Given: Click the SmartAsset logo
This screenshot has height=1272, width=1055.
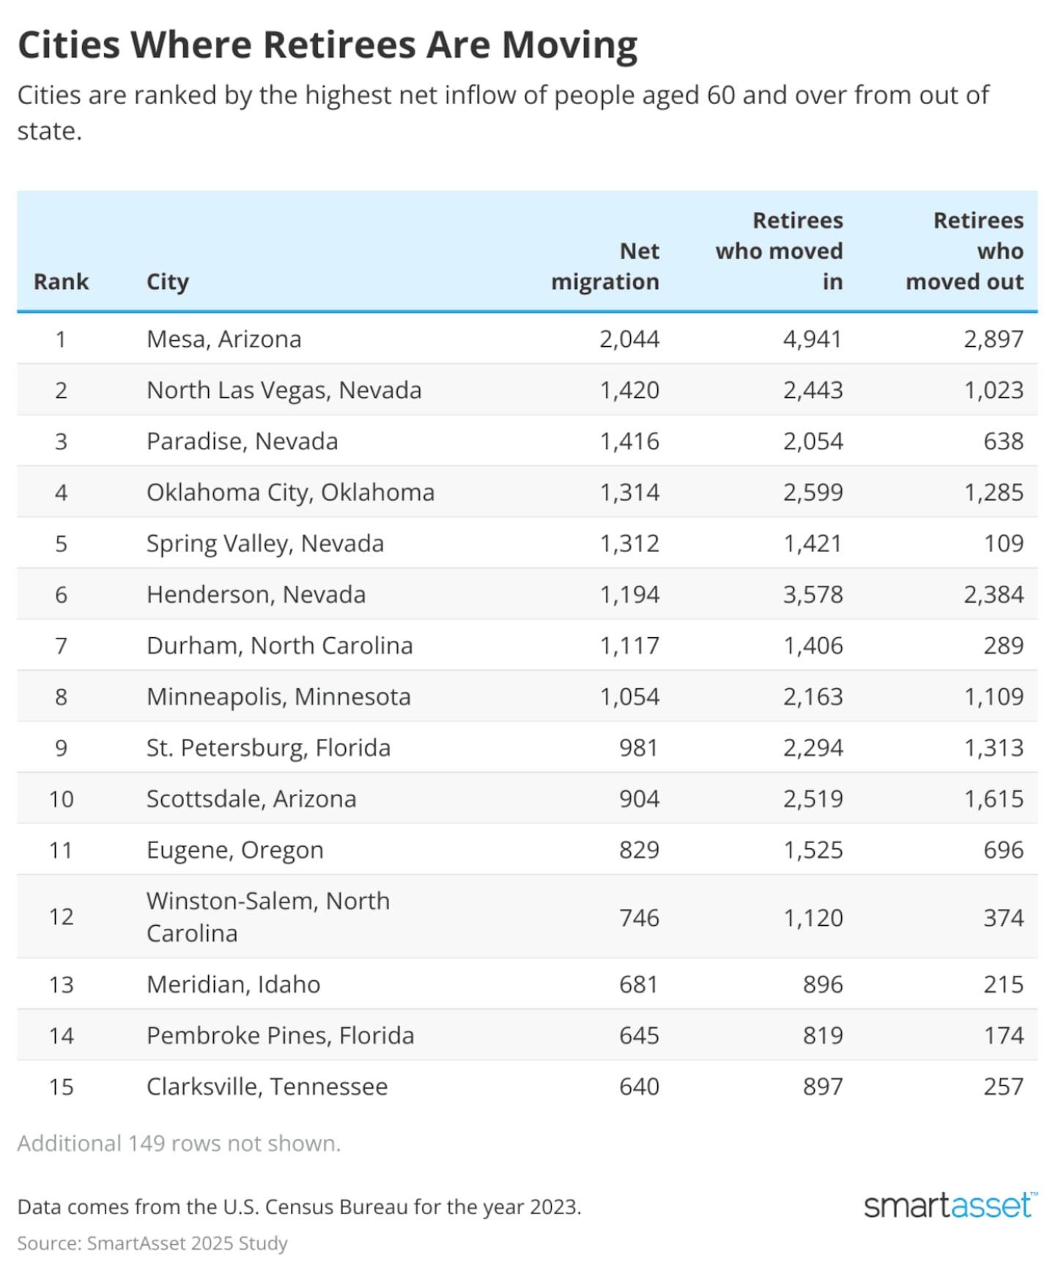Looking at the screenshot, I should 949,1206.
